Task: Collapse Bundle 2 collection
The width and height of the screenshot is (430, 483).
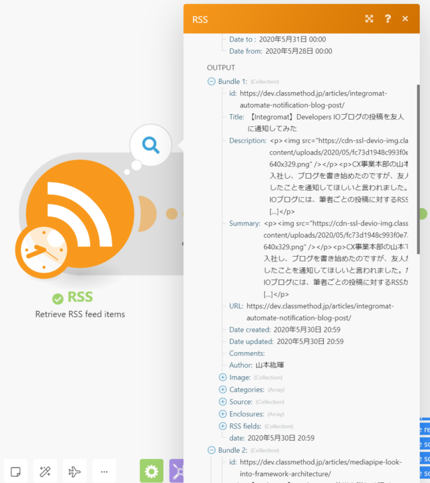Action: coord(211,450)
